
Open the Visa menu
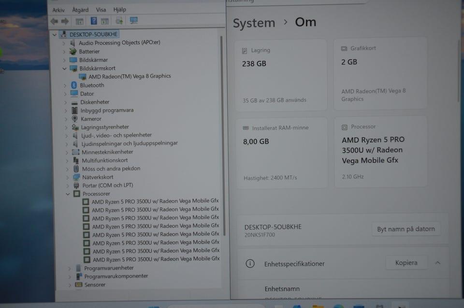coord(101,10)
